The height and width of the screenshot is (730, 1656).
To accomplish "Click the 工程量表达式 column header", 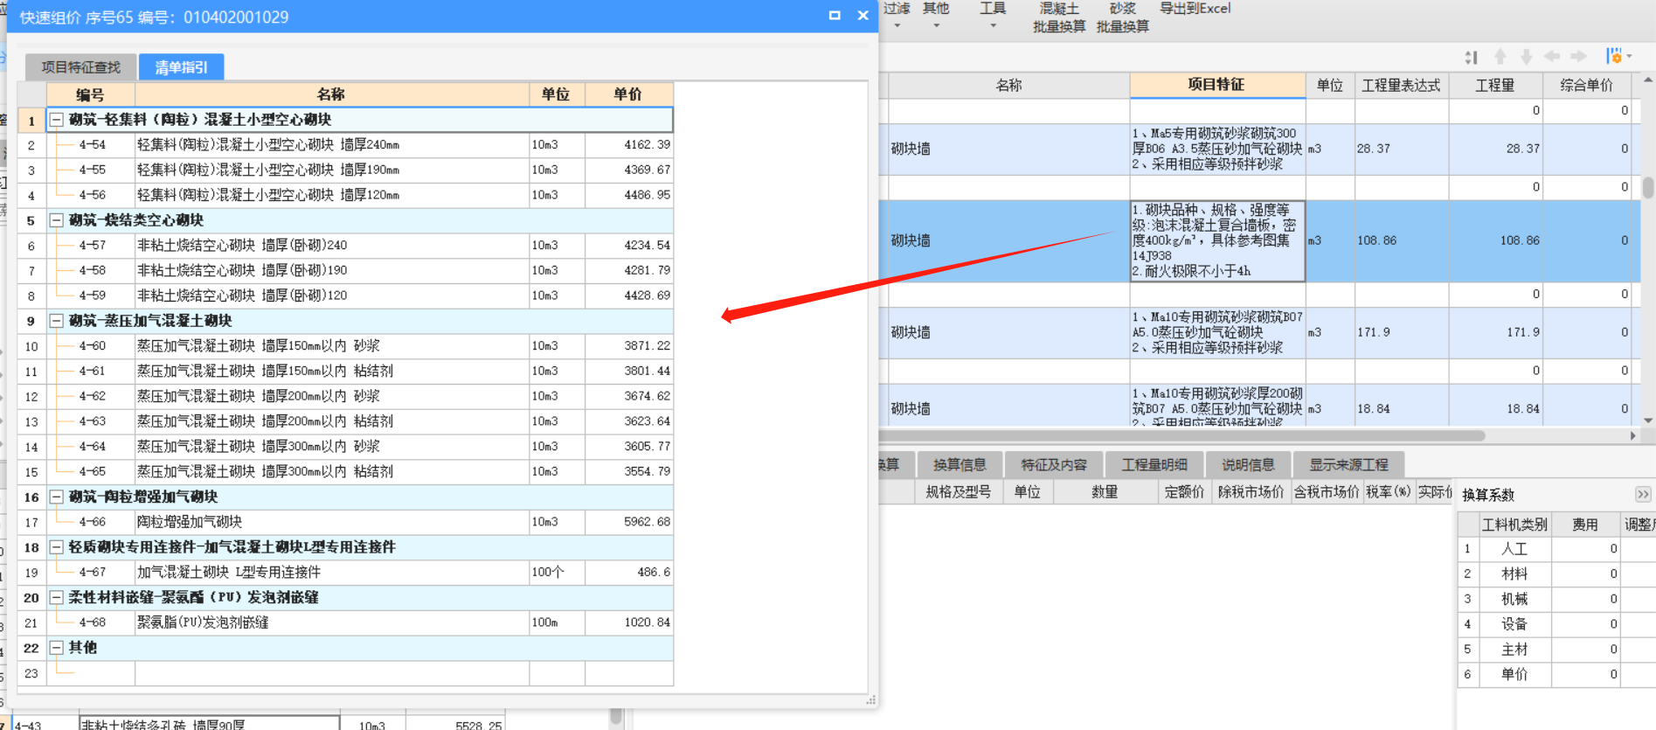I will [x=1401, y=86].
